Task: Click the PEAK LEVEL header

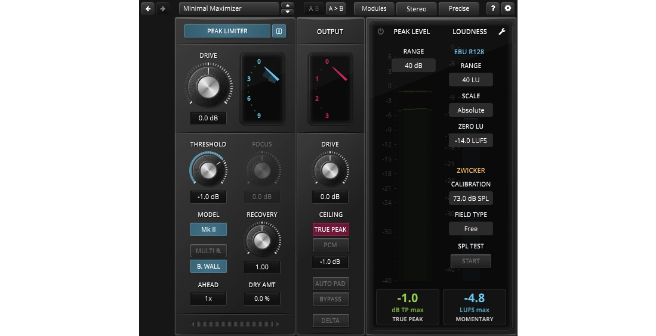Action: (412, 32)
